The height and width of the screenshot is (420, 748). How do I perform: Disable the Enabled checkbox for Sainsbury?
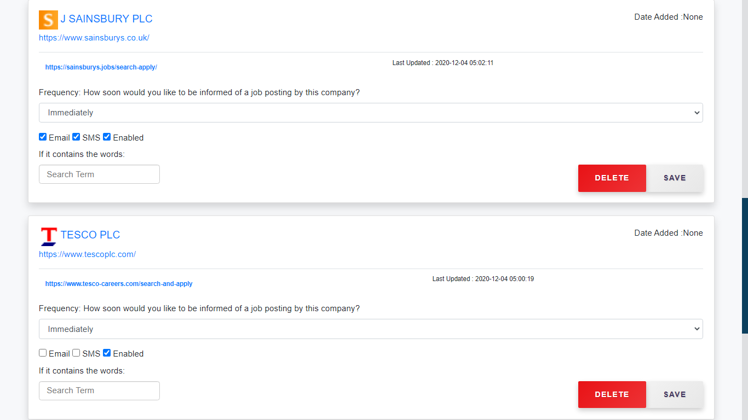click(107, 137)
